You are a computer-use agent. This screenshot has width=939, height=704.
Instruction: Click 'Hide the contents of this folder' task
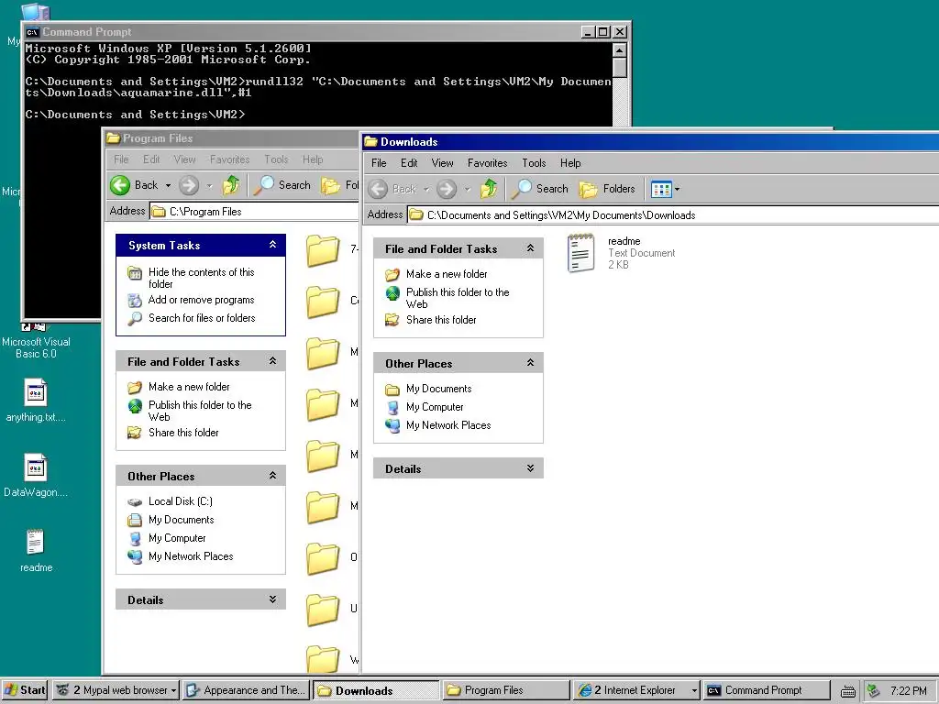pyautogui.click(x=201, y=278)
